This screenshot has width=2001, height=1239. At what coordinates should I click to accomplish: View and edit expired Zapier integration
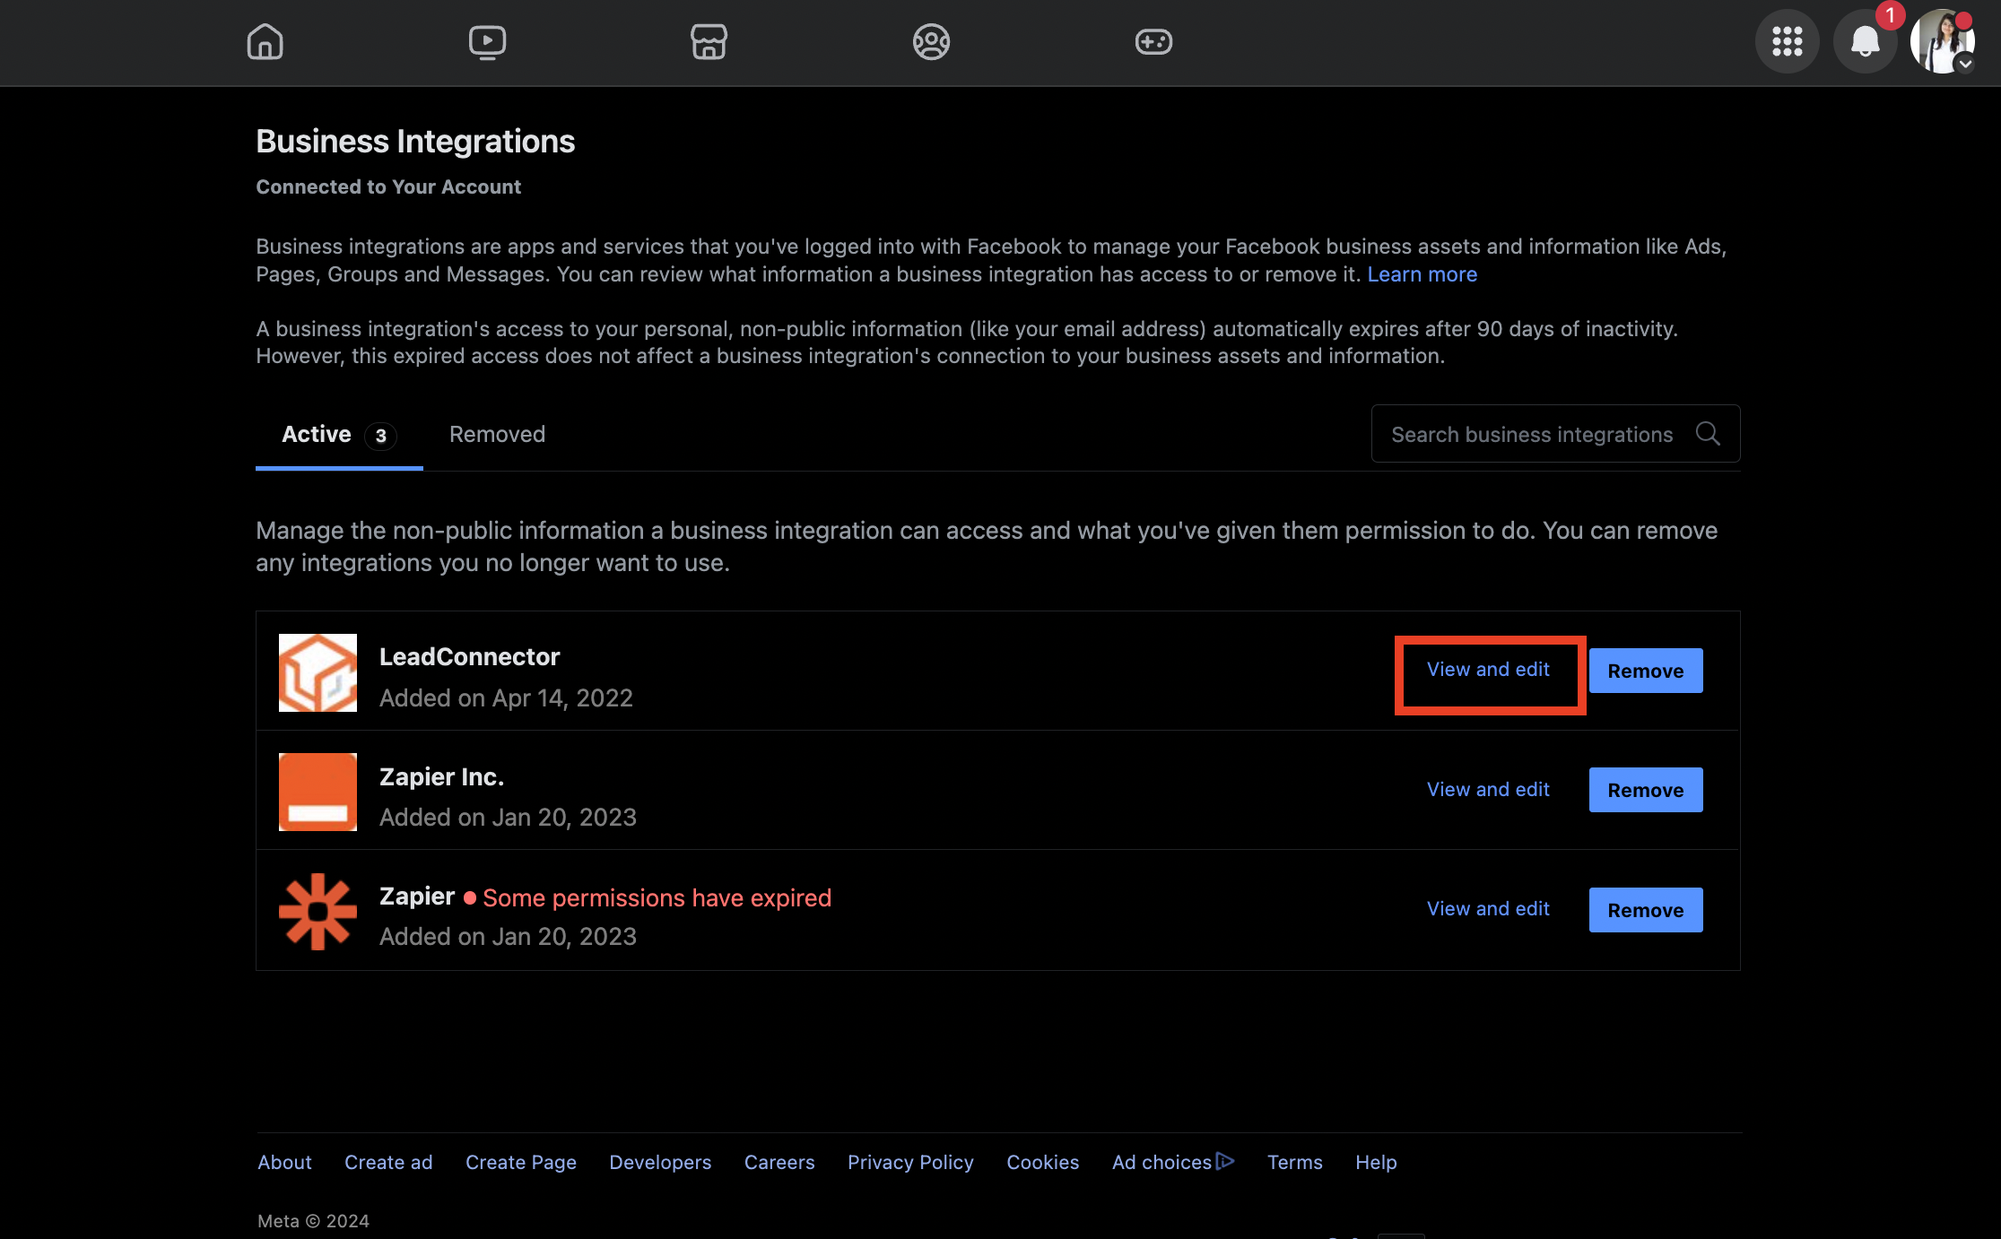[x=1488, y=909]
